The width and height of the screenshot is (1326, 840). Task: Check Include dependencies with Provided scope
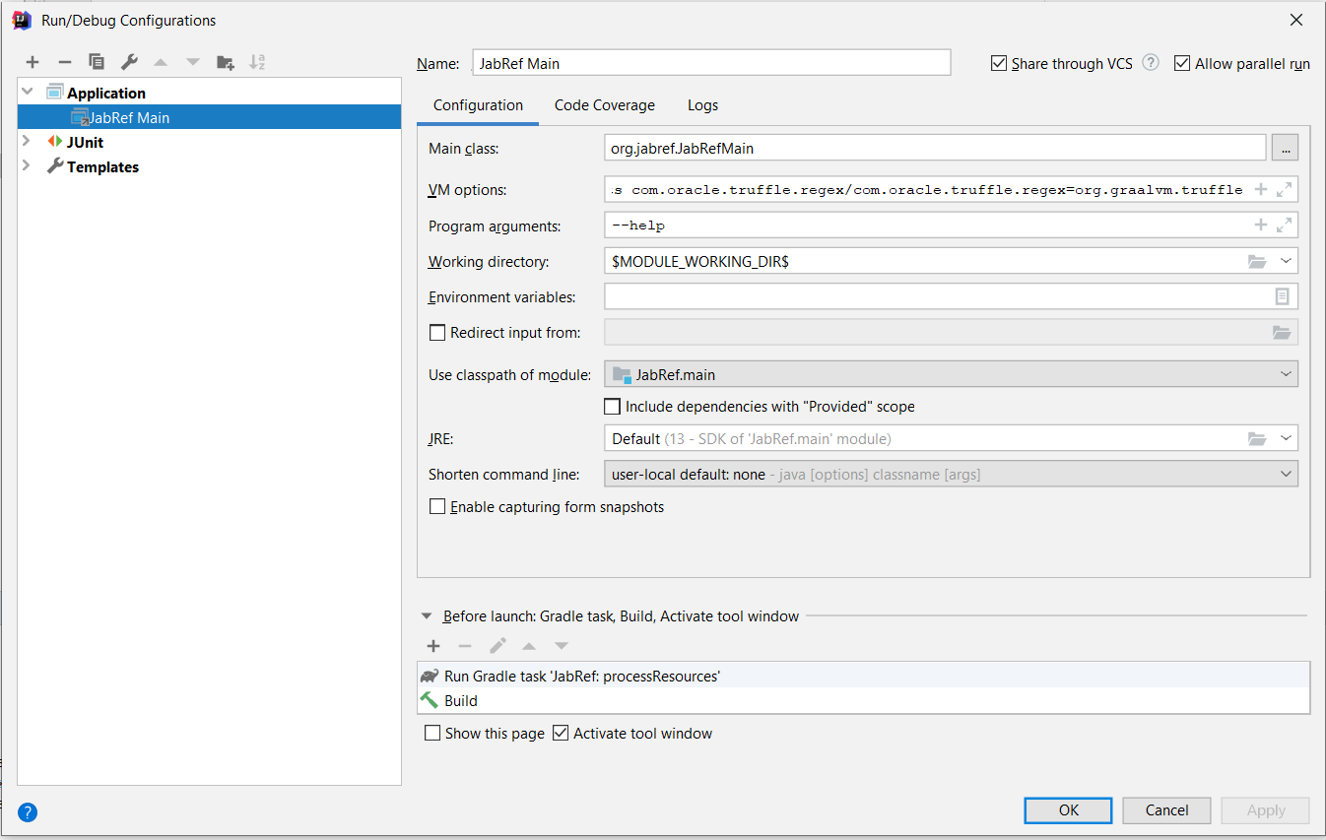pyautogui.click(x=612, y=406)
